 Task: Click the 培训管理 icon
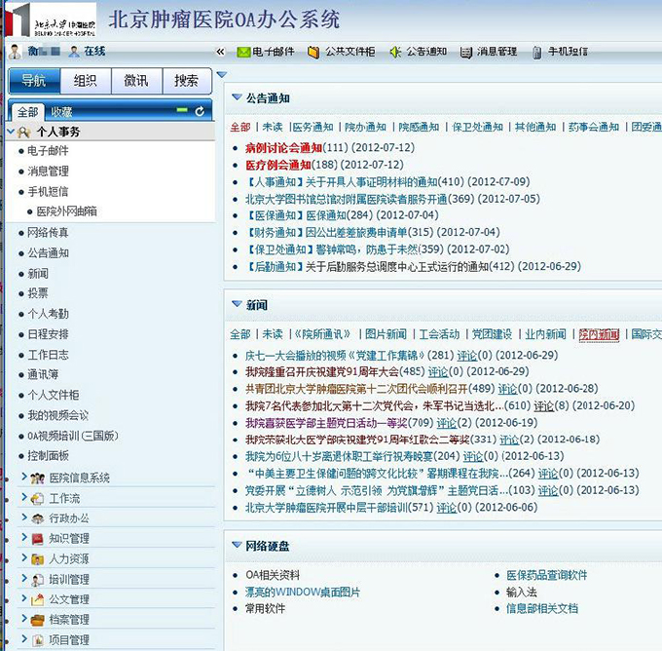point(37,580)
